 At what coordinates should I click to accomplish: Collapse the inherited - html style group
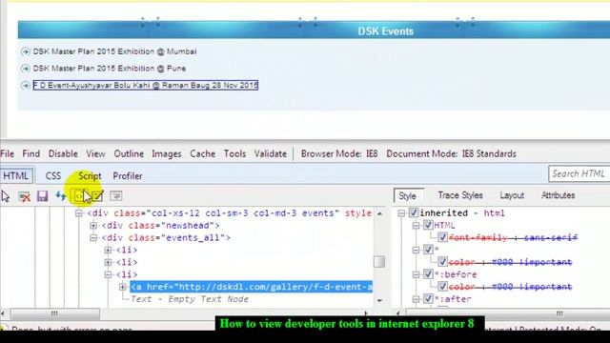401,213
